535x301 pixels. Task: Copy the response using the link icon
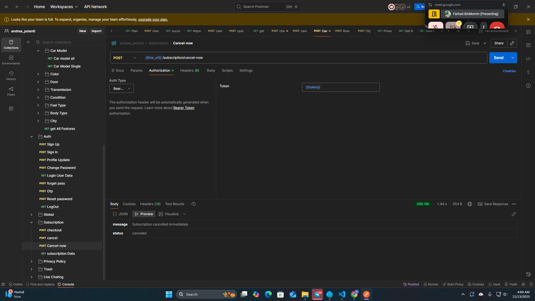pos(514,214)
